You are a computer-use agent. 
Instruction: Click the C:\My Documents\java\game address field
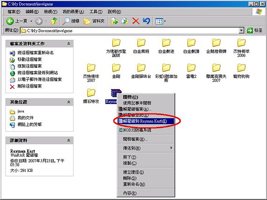click(x=130, y=30)
